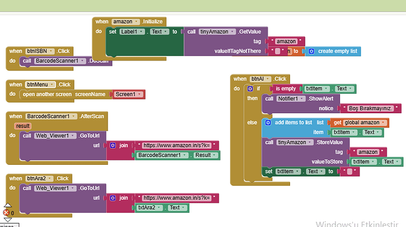Expand the global amazon variable dropdown
Screen dimensions: 406x227
pos(383,123)
